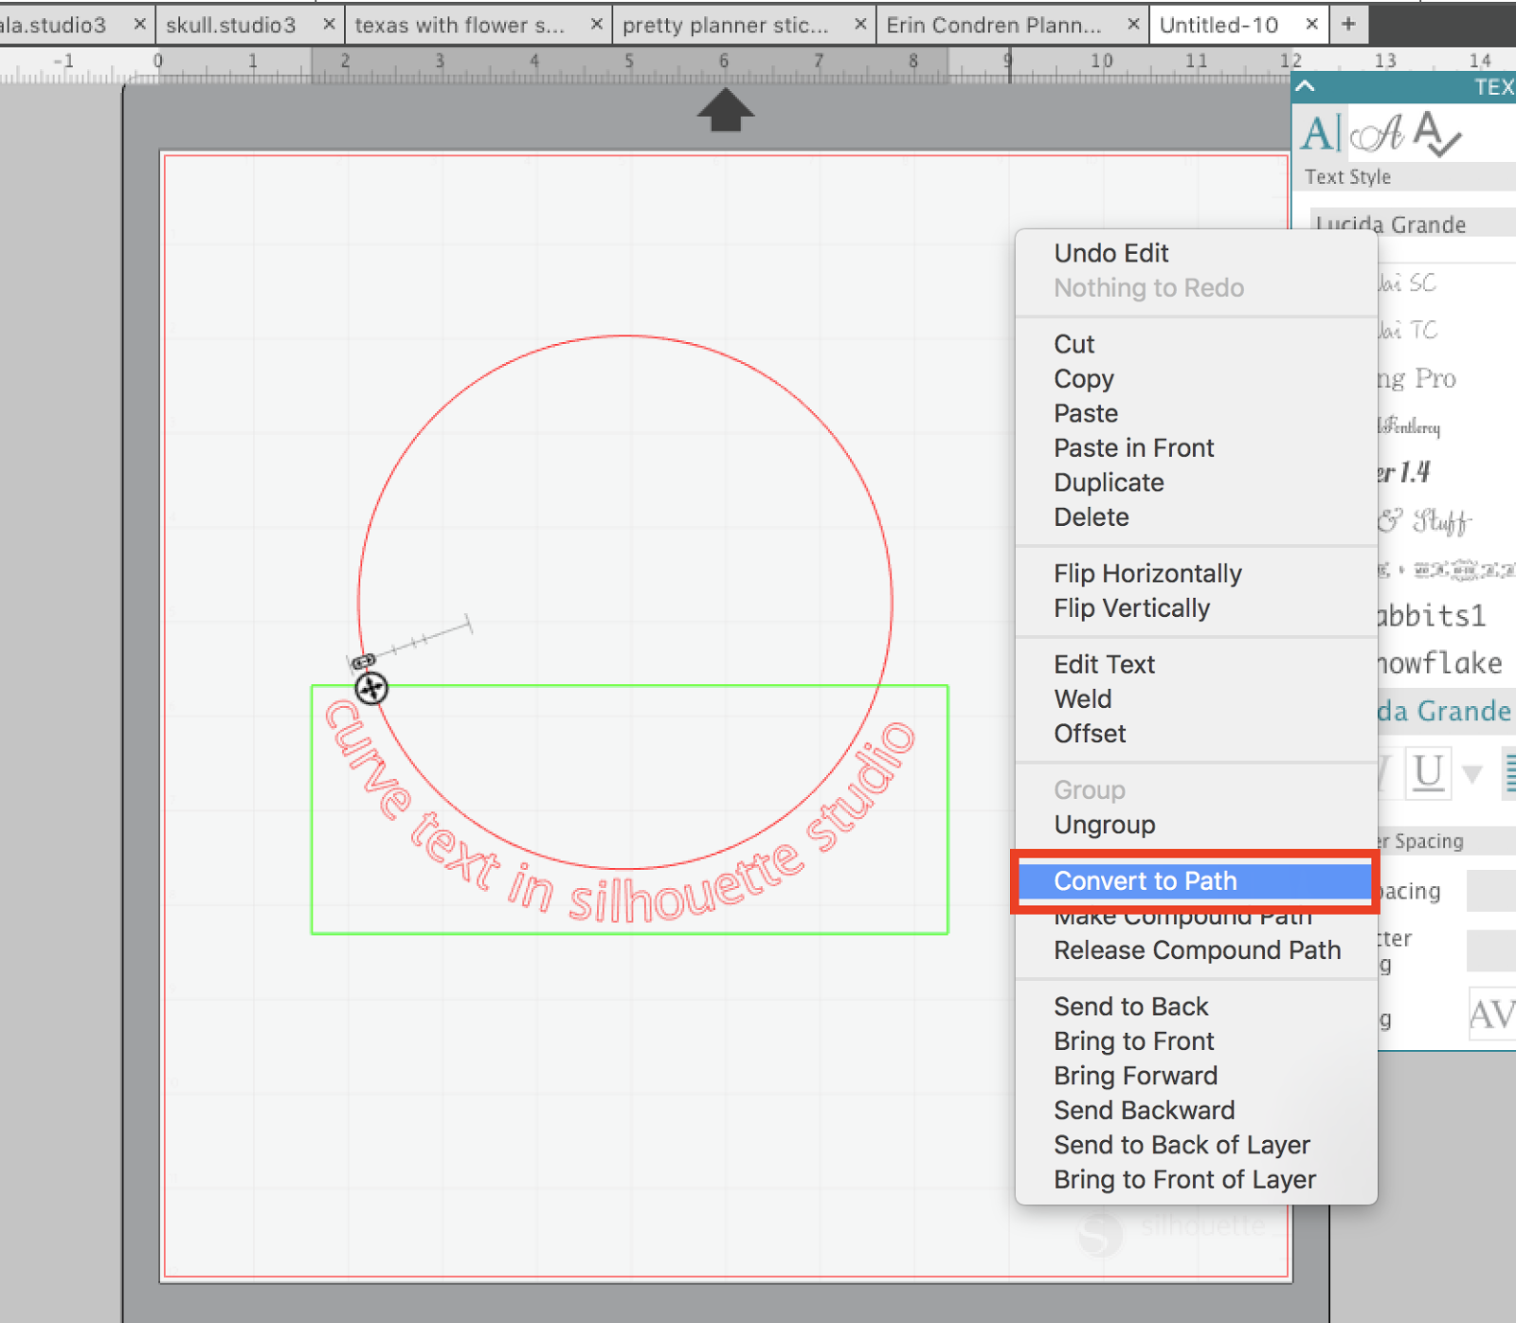Click Edit Text in the context menu
The width and height of the screenshot is (1516, 1323).
[1104, 663]
